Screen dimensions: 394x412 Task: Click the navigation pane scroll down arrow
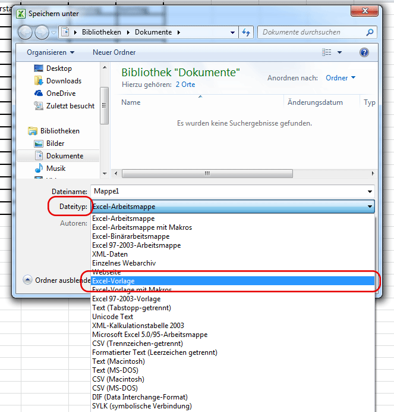(x=105, y=173)
